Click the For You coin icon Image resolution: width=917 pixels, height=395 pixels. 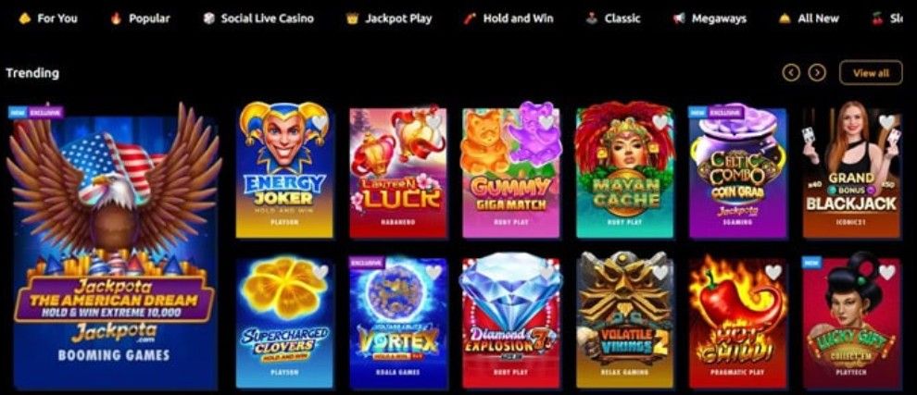(x=25, y=19)
